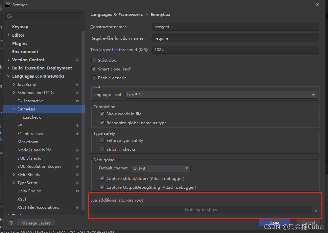Click the Manage Layers button

[36, 223]
